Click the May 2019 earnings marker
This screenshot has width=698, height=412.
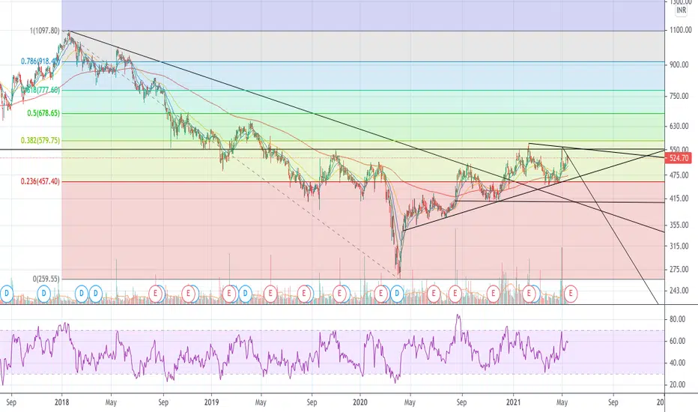(x=270, y=294)
